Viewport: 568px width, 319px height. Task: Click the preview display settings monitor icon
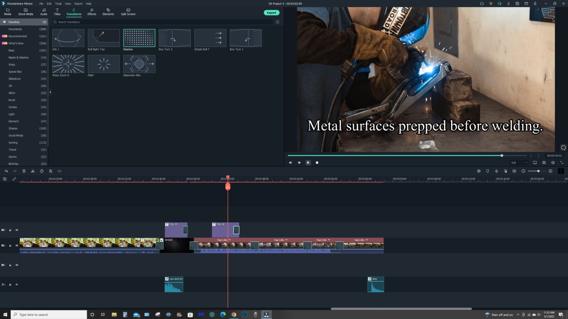pos(535,163)
